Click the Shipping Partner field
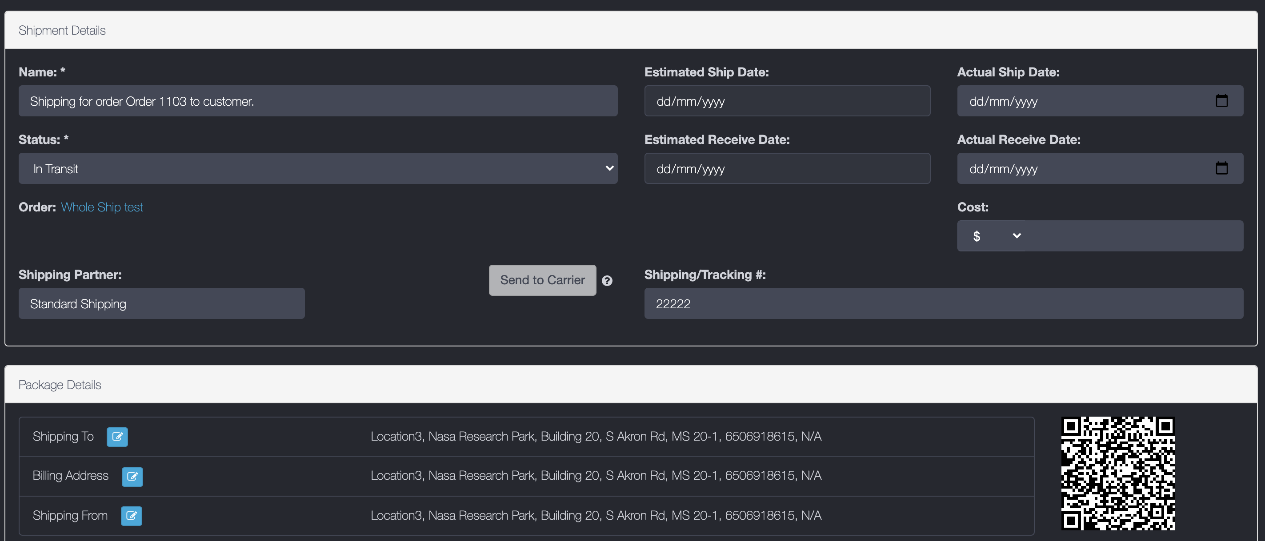The width and height of the screenshot is (1265, 541). click(x=161, y=303)
